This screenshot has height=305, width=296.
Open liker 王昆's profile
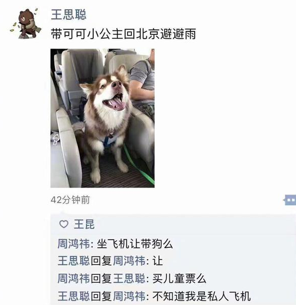point(84,224)
